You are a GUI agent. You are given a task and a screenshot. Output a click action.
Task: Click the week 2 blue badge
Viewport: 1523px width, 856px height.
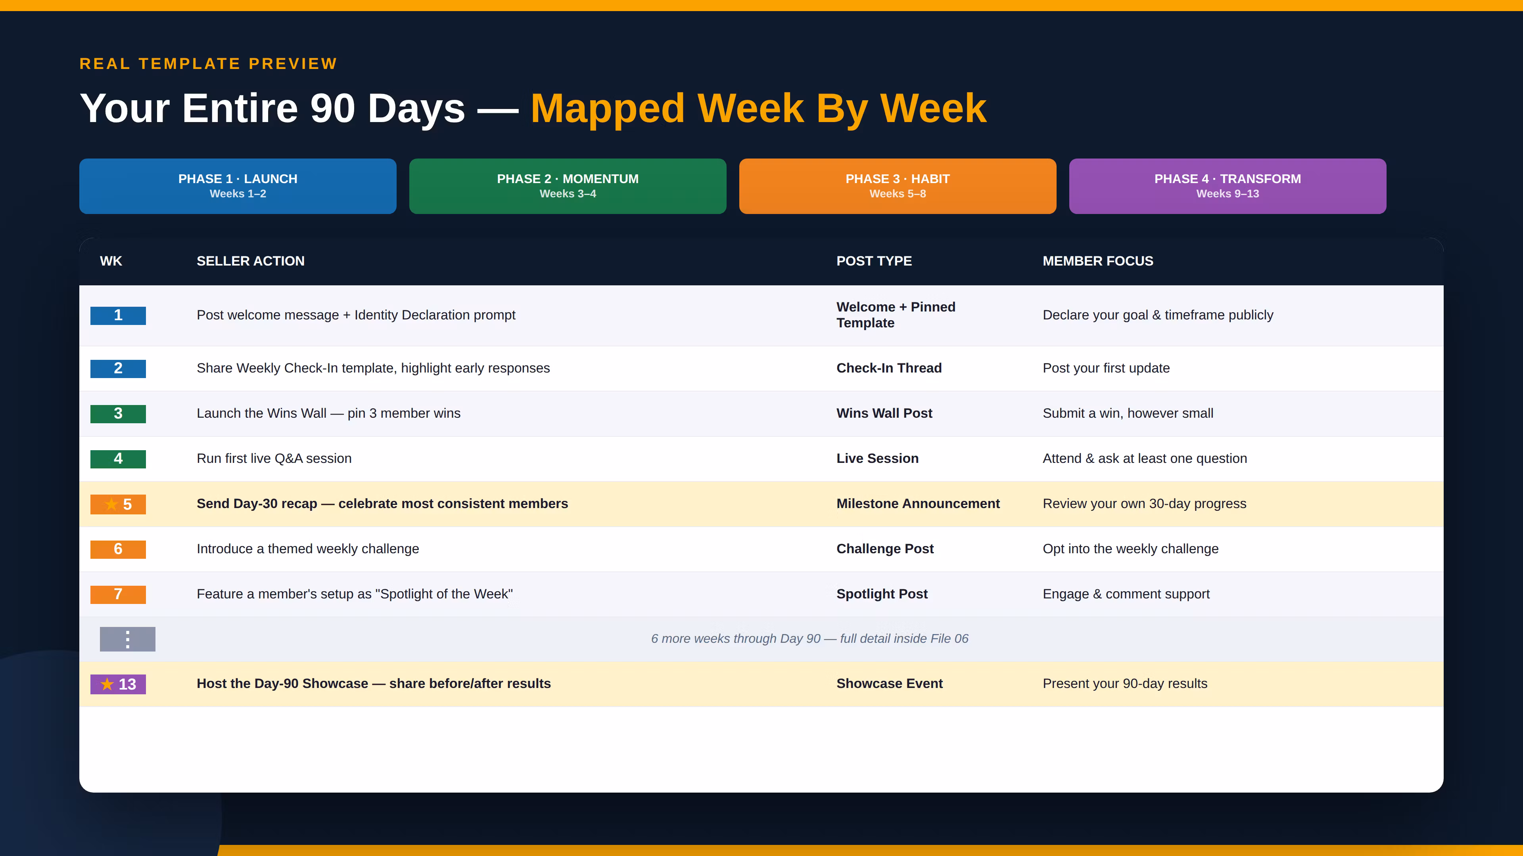(118, 369)
